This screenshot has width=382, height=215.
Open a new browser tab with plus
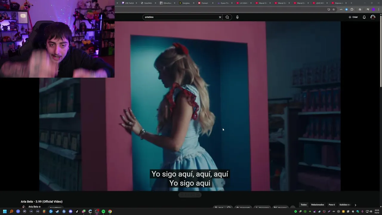(x=351, y=3)
